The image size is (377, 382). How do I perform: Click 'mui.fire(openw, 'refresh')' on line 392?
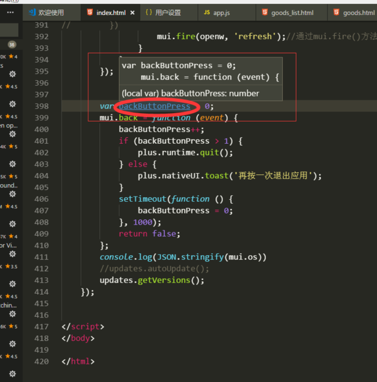218,36
